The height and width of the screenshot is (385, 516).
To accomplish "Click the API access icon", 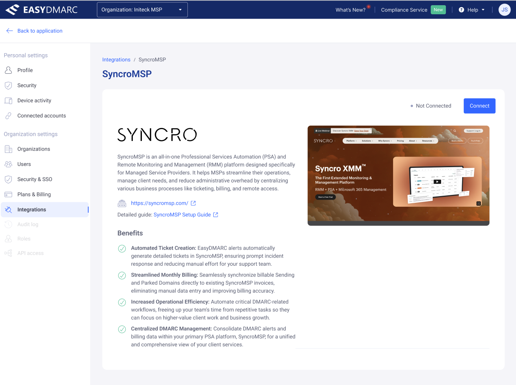I will [8, 253].
